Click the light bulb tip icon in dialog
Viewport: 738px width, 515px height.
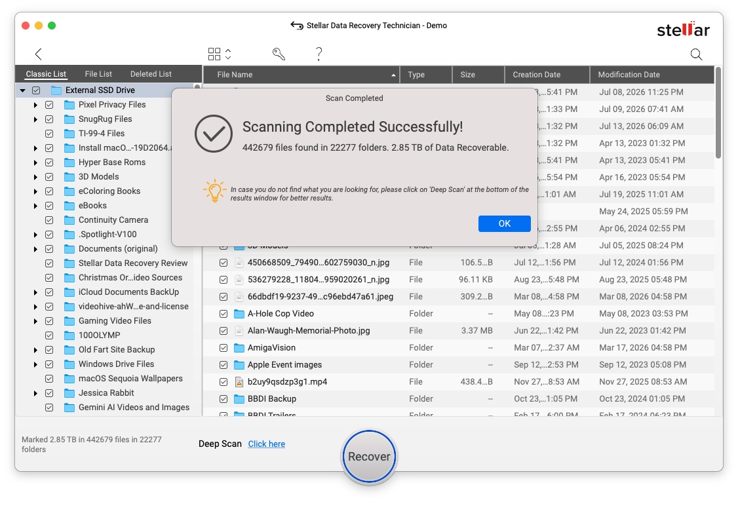214,191
